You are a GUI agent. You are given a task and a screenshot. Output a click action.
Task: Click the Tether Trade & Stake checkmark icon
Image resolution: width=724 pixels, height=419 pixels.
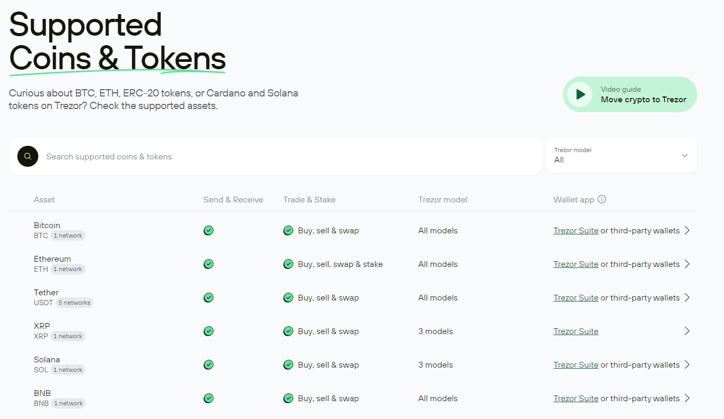[x=288, y=298]
